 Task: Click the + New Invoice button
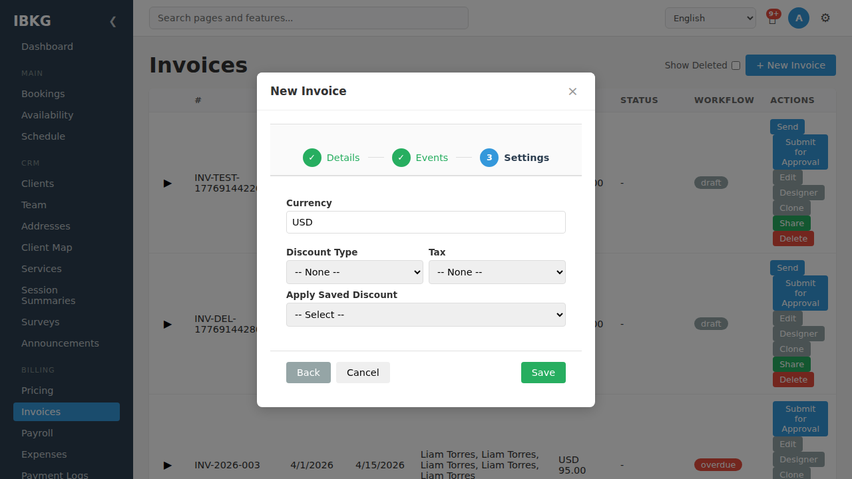tap(791, 65)
